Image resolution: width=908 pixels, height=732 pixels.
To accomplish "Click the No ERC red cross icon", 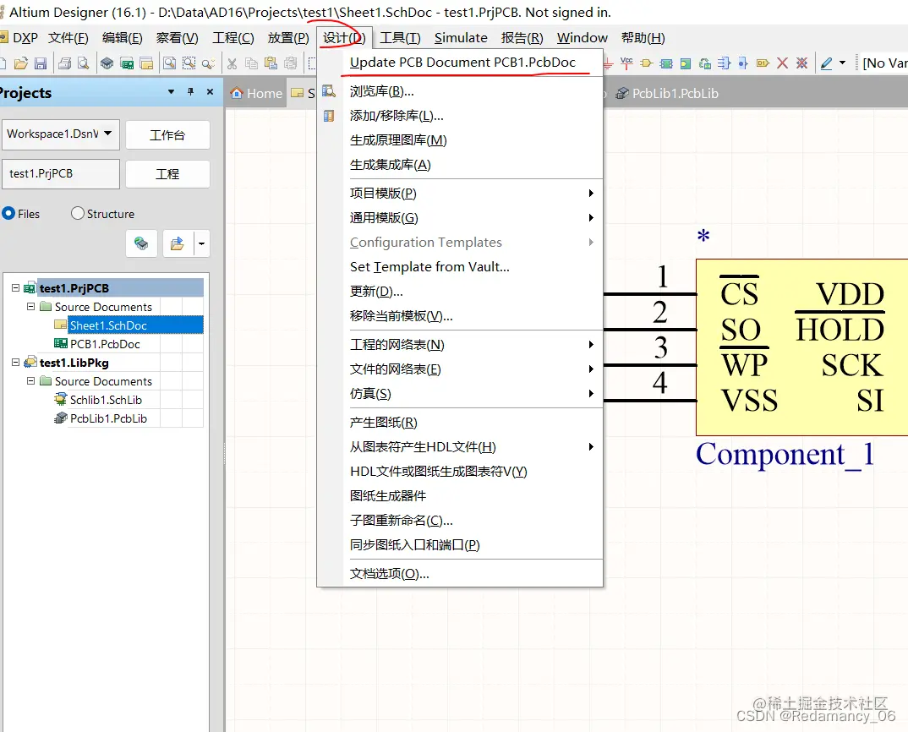I will (783, 63).
